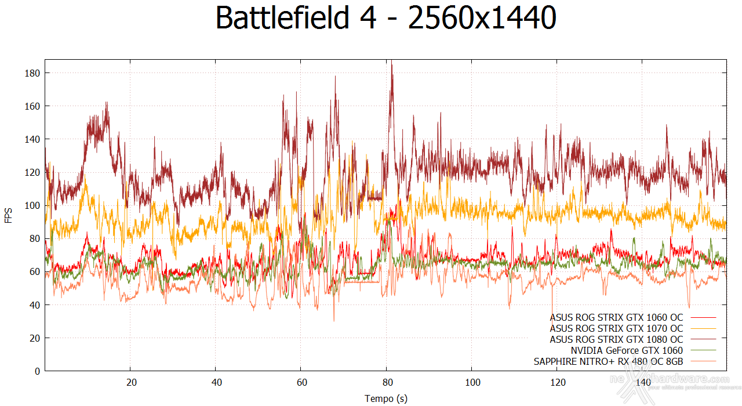
Task: Click the y-axis tick label '120'
Action: click(x=32, y=172)
